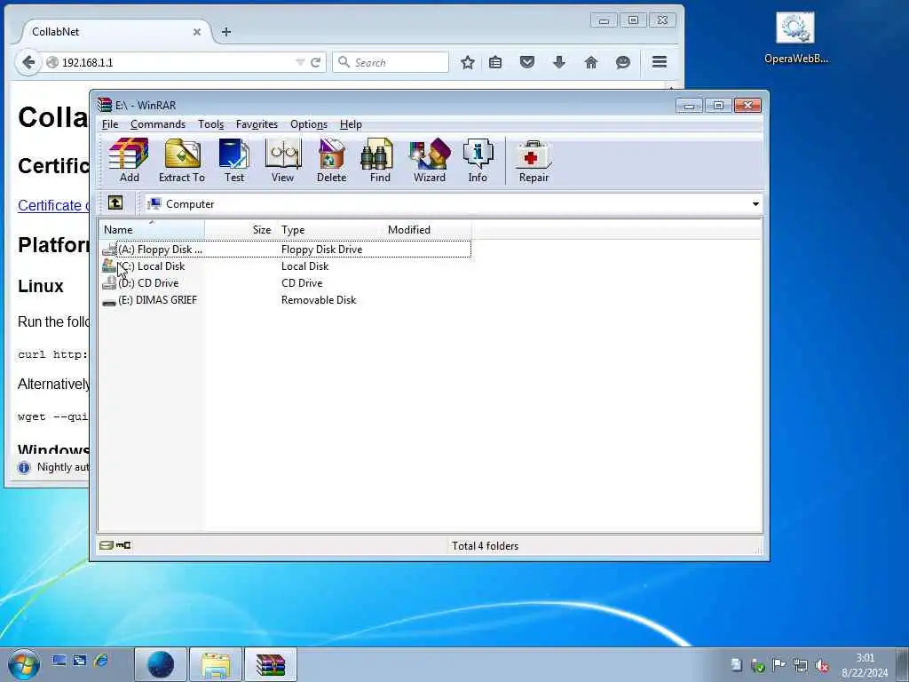
Task: Click the View file icon
Action: (x=283, y=161)
